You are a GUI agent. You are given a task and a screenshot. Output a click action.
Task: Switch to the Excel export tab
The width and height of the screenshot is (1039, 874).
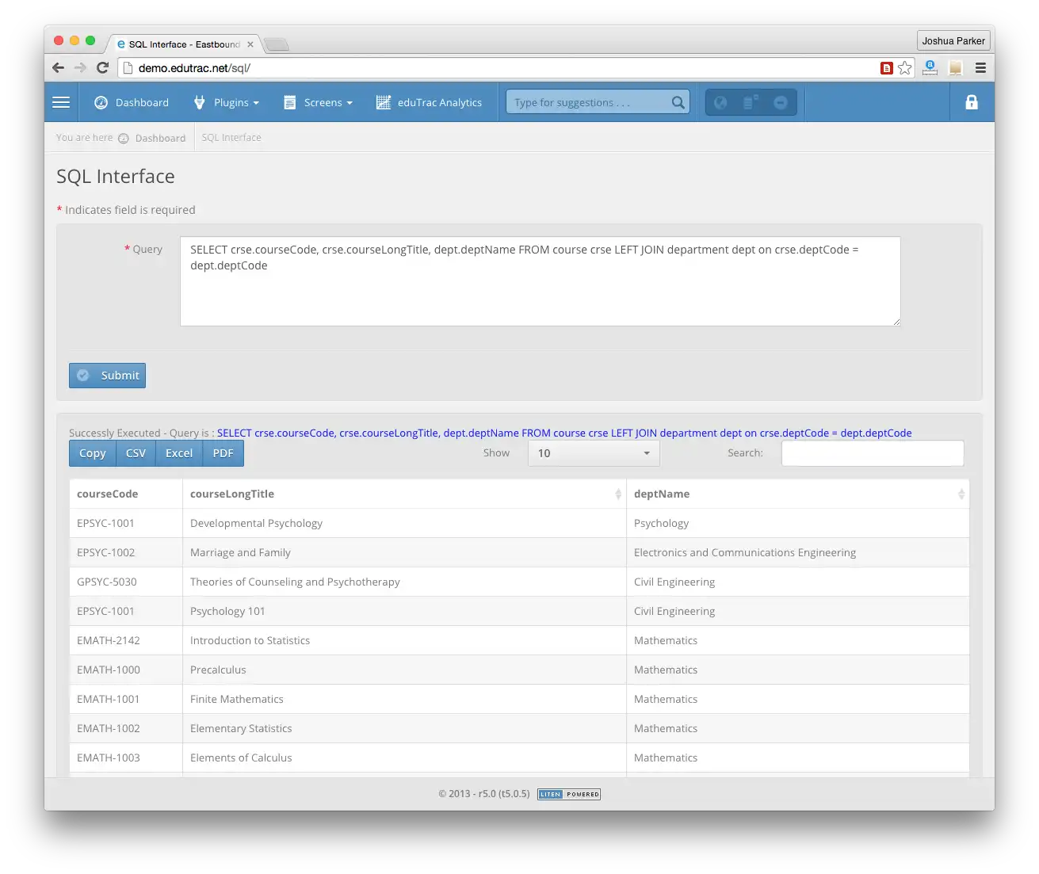178,452
